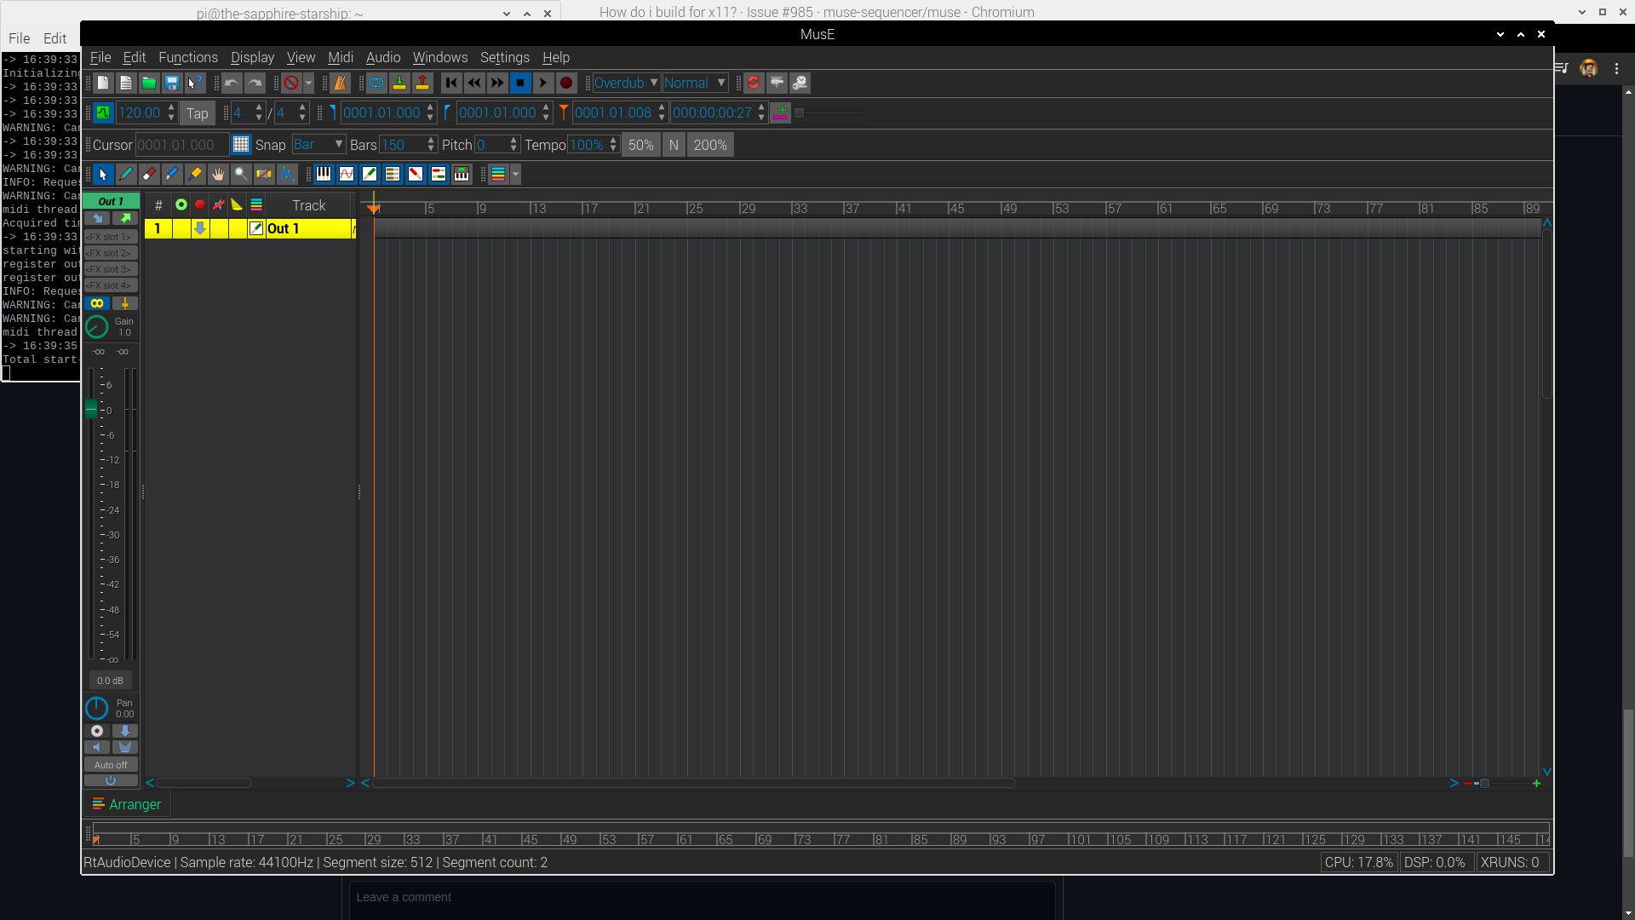Screen dimensions: 1635x920
Task: Adjust the Gain knob on the mixer strip
Action: point(96,327)
